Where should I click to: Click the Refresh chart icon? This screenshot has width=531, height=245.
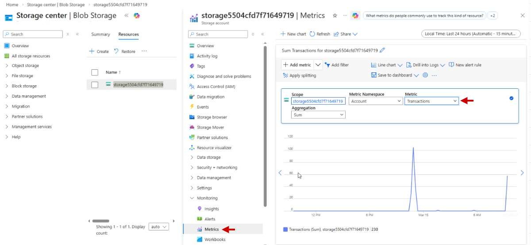pos(312,34)
